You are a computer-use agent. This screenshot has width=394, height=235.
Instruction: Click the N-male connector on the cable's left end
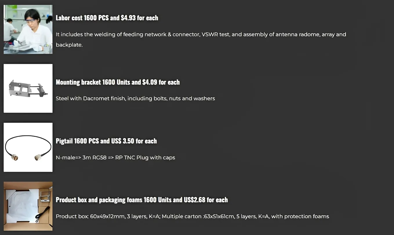pyautogui.click(x=15, y=158)
